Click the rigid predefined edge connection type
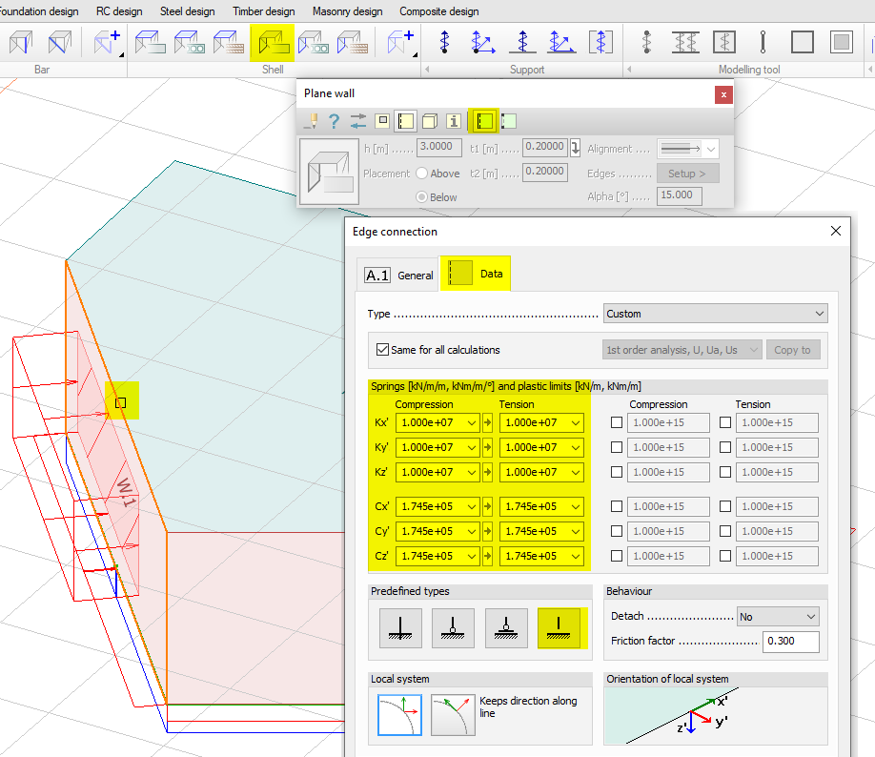This screenshot has width=875, height=757. click(x=400, y=626)
